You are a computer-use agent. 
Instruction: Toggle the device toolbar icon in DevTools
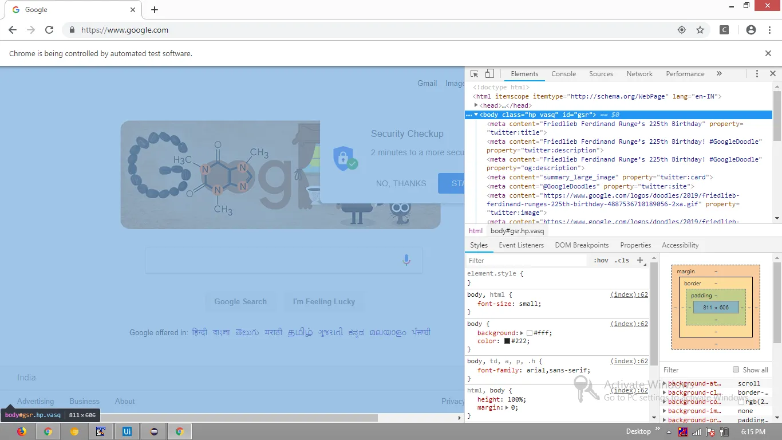(x=489, y=74)
